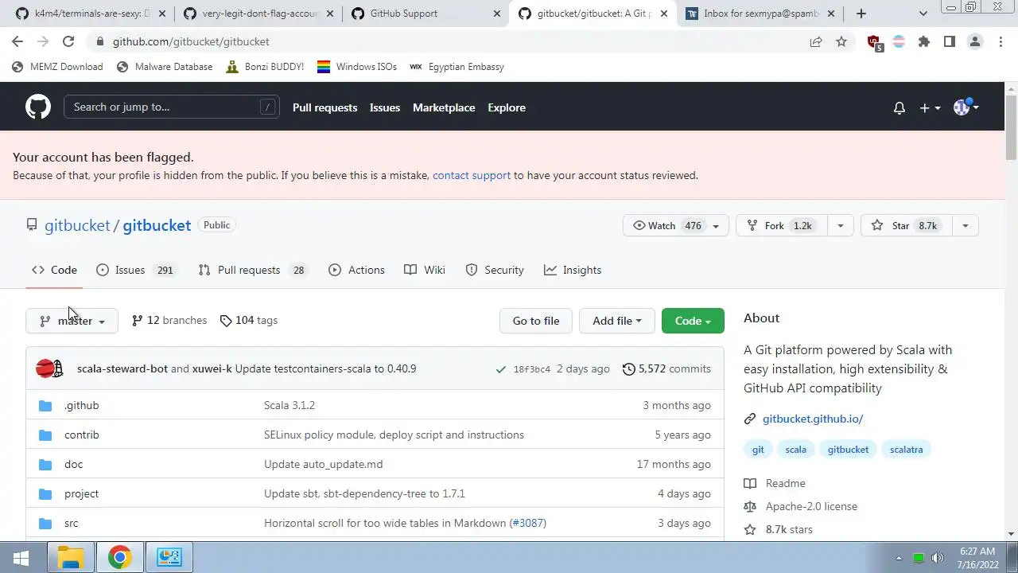1018x573 pixels.
Task: Open gitbucket.github.io link
Action: [x=813, y=419]
